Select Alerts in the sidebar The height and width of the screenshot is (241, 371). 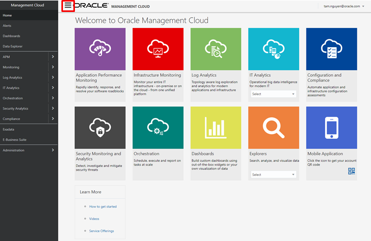[7, 25]
